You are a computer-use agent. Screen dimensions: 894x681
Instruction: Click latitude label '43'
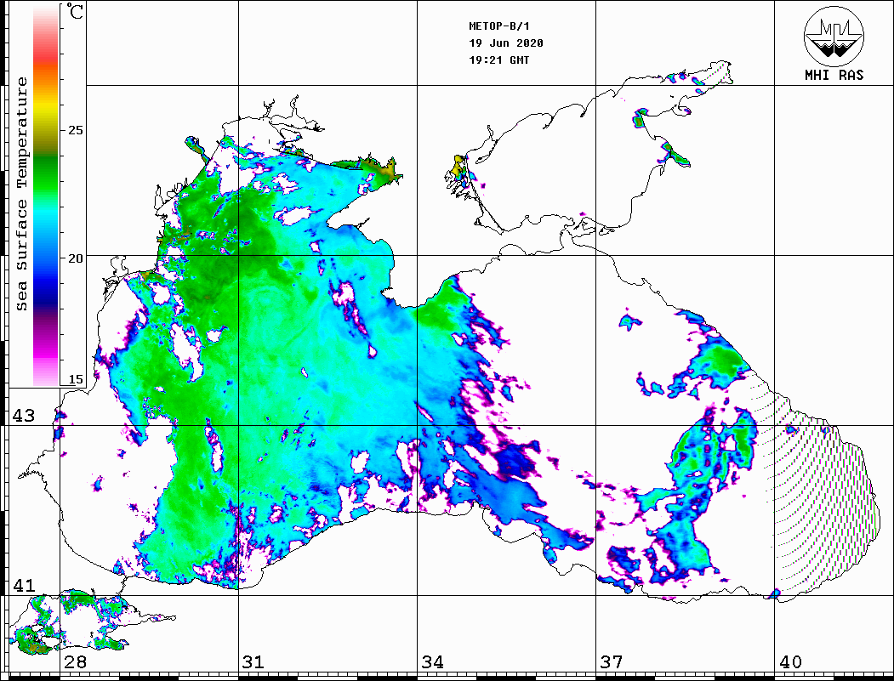point(24,416)
